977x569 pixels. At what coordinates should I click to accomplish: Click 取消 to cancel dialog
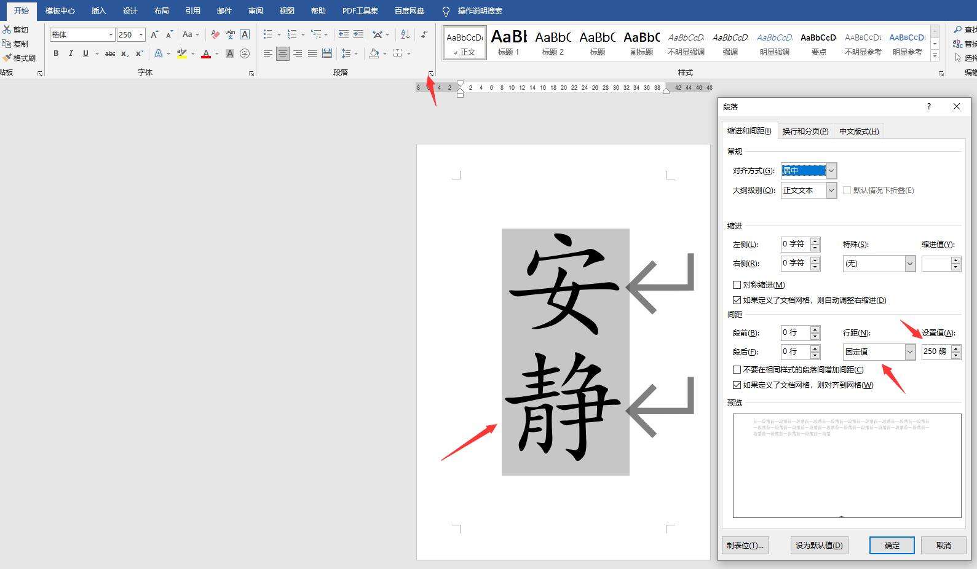point(944,546)
